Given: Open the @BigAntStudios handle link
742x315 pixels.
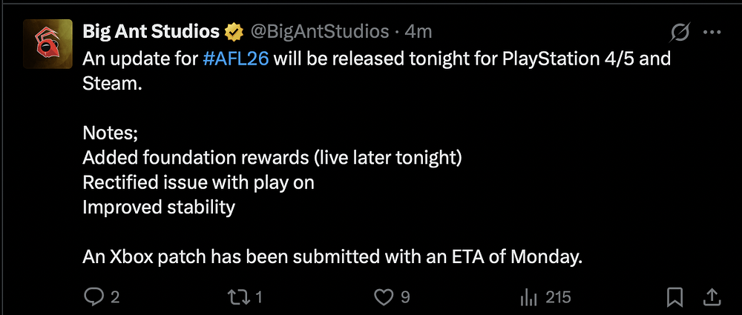Looking at the screenshot, I should pos(319,31).
